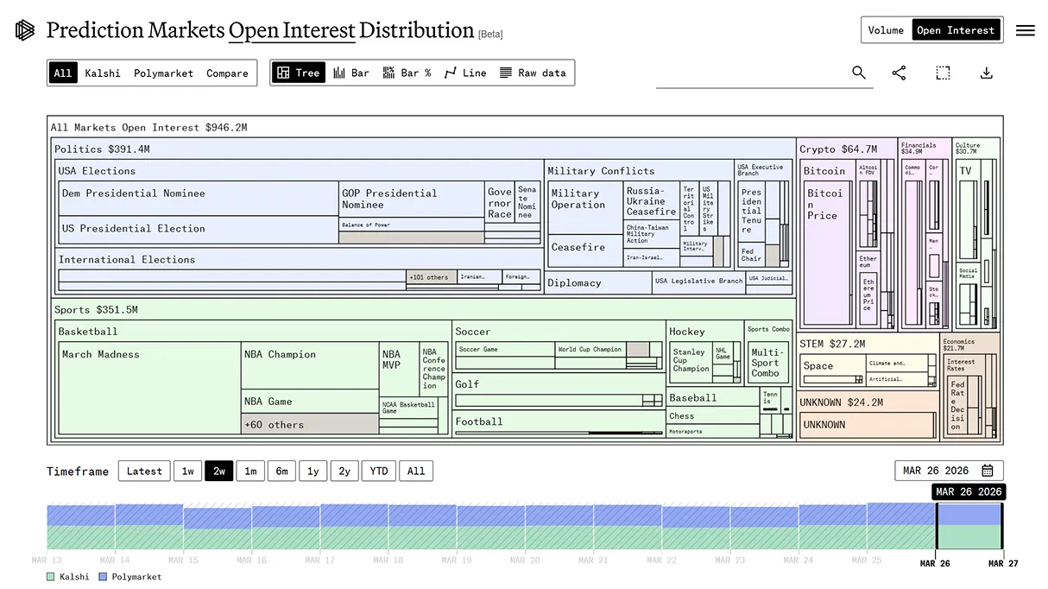Click the Space tile under STEM
Screen dimensions: 1048x589
(x=832, y=370)
